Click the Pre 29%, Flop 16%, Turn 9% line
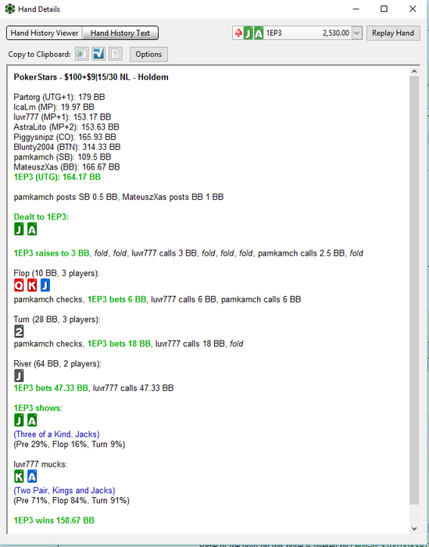The image size is (429, 547). 70,445
